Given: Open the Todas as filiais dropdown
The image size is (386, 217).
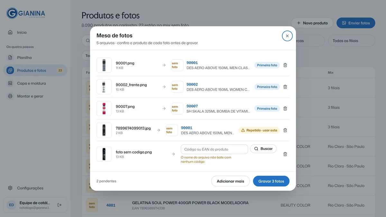Looking at the screenshot, I should tap(352, 41).
